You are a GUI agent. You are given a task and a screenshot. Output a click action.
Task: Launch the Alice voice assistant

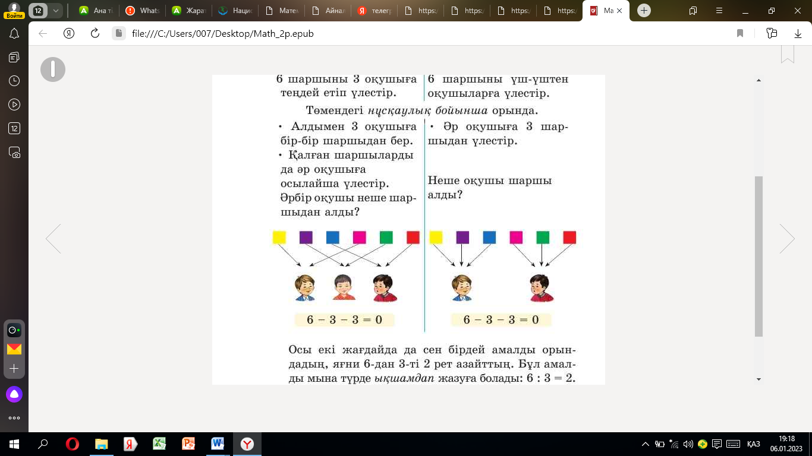point(14,394)
